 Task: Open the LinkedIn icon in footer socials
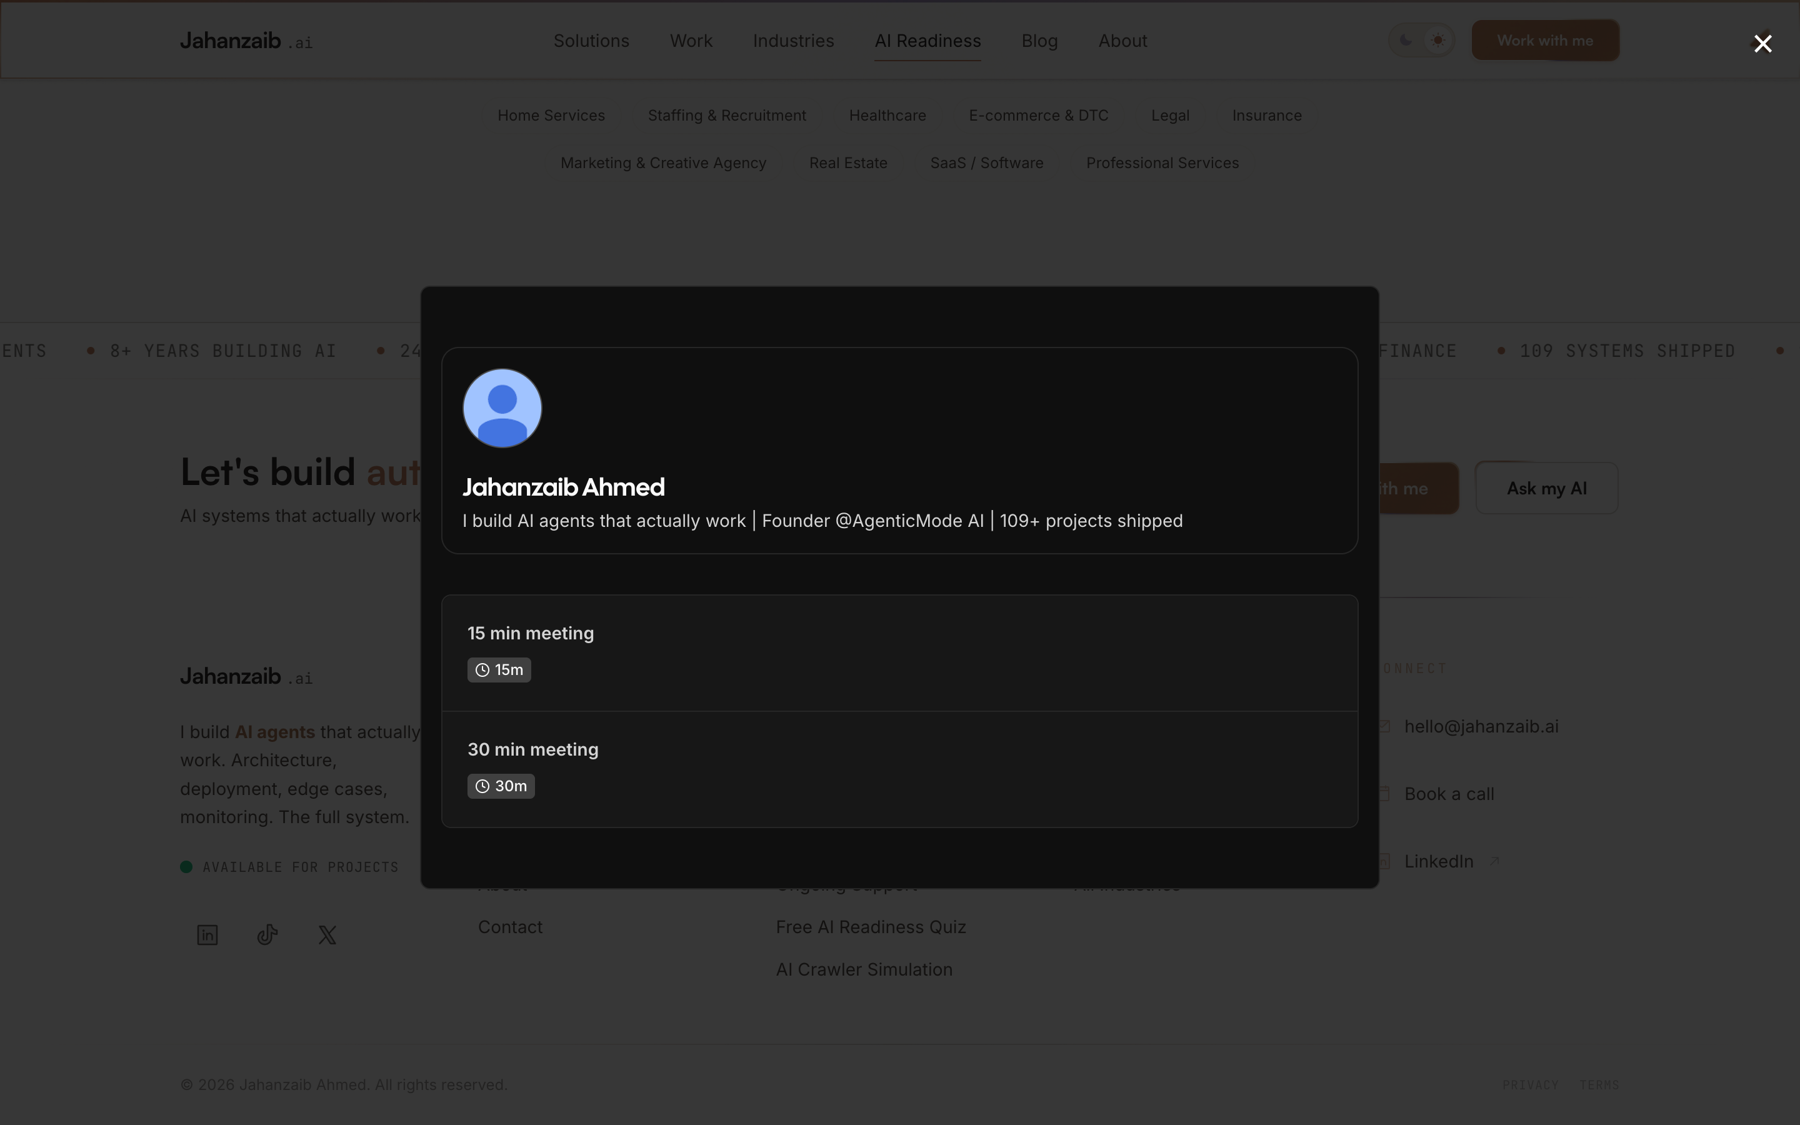point(207,934)
